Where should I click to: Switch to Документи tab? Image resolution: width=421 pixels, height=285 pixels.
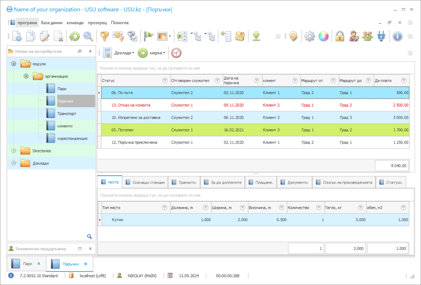tap(295, 182)
